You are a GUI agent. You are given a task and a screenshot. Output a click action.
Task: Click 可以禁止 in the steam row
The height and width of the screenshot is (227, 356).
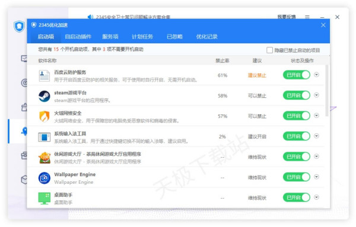point(257,95)
